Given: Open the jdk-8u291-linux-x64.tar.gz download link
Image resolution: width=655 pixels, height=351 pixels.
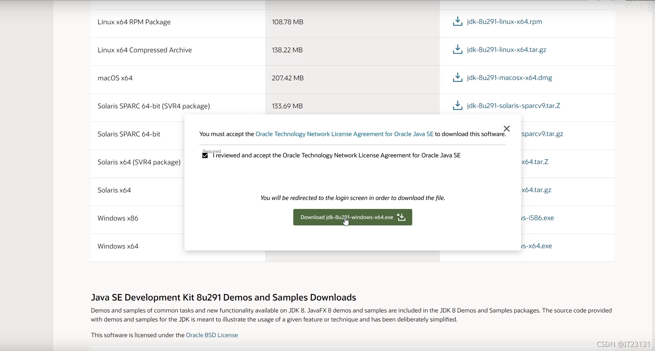Looking at the screenshot, I should coord(506,50).
